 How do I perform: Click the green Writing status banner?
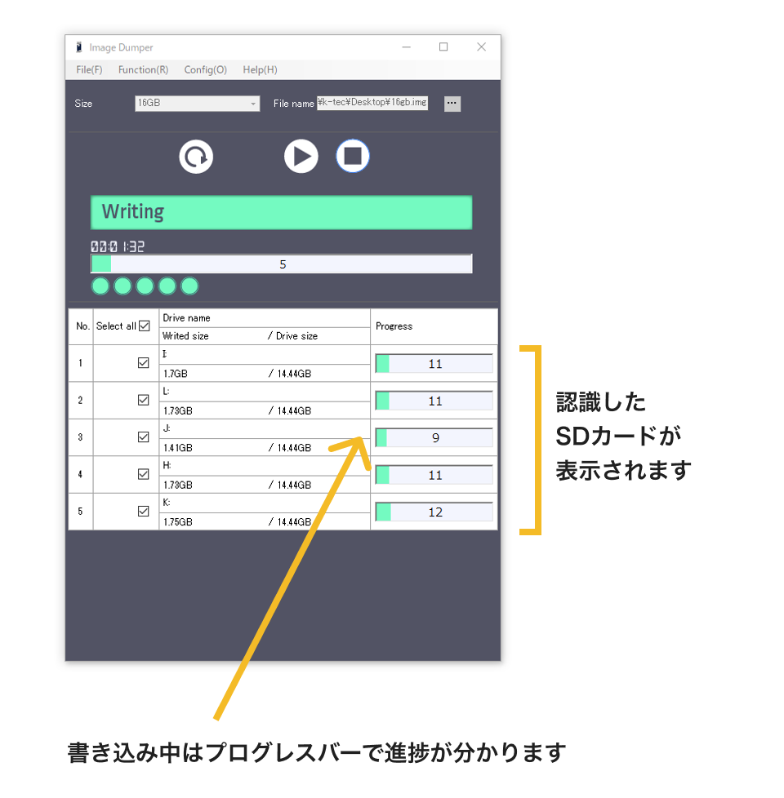pos(281,212)
